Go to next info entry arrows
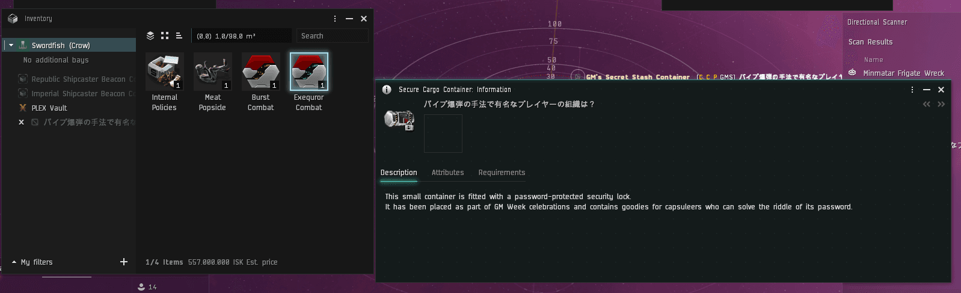Screen dimensions: 961x293 coord(941,105)
